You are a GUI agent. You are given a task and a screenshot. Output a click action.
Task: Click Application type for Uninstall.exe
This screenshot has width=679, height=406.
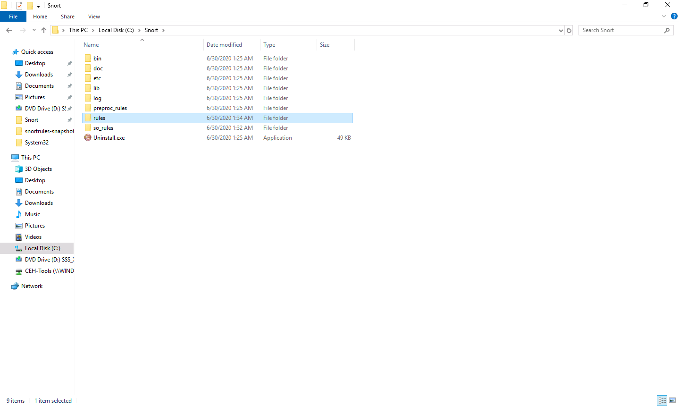point(277,138)
